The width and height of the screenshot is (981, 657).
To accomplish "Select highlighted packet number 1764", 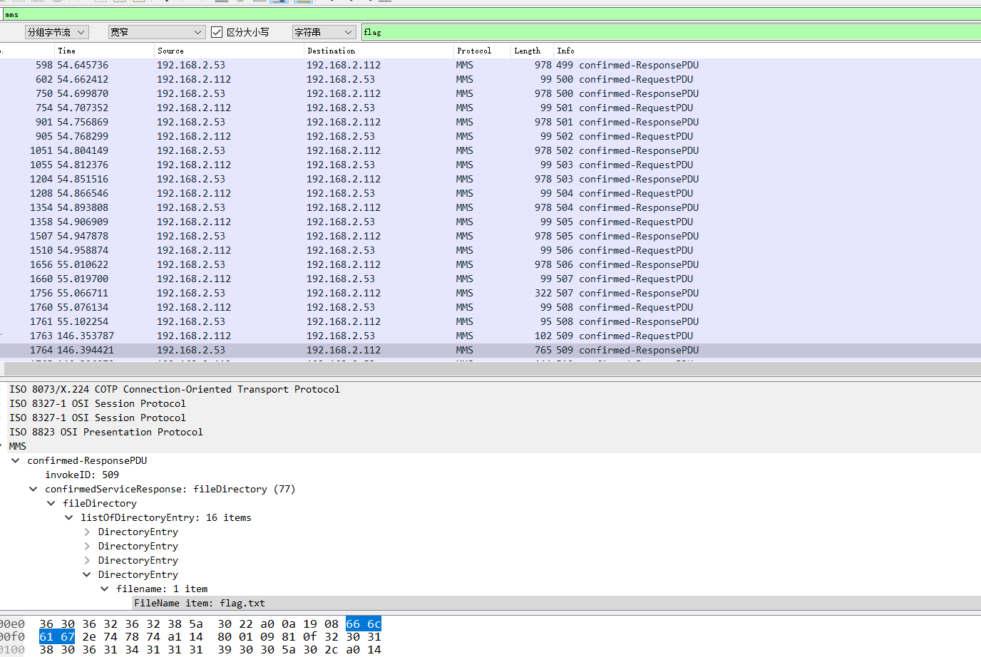I will click(x=490, y=350).
